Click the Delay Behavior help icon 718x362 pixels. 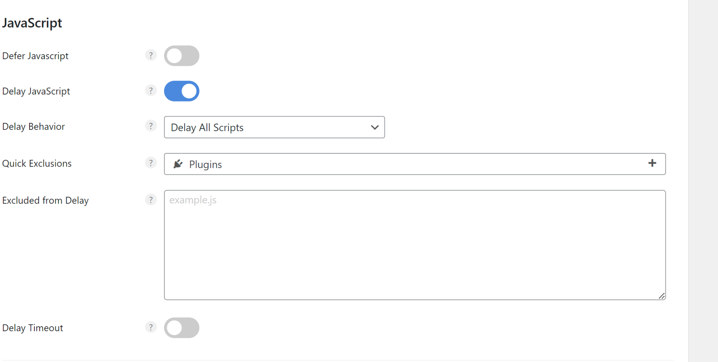[151, 126]
